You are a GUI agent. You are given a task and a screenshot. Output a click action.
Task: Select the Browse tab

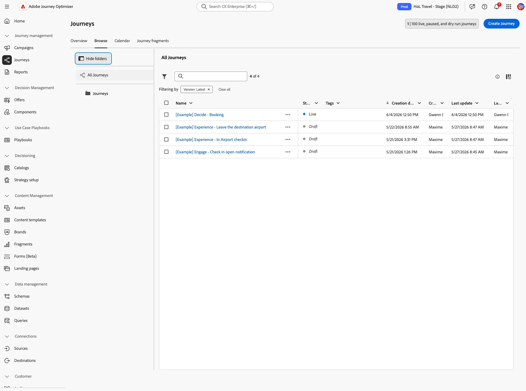(x=101, y=41)
